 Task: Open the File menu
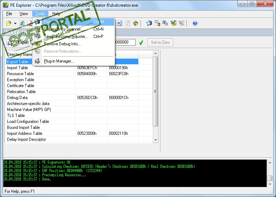click(x=9, y=14)
